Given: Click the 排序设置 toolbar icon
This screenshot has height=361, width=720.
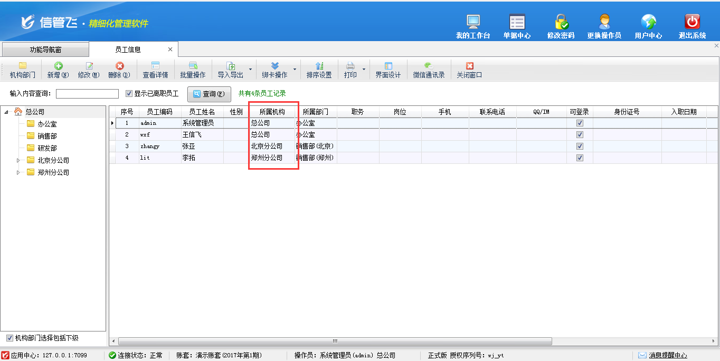Looking at the screenshot, I should point(319,66).
